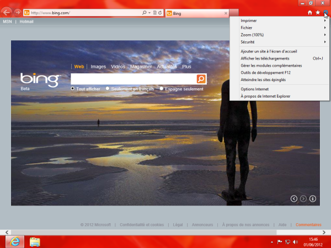Open File Explorer from the taskbar
Screen dimensions: 331x248
coord(35,242)
